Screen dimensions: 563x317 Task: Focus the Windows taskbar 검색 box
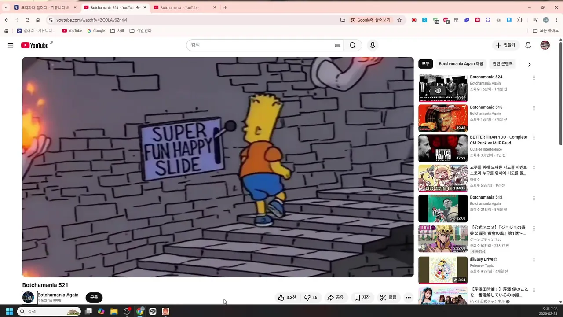(x=49, y=311)
